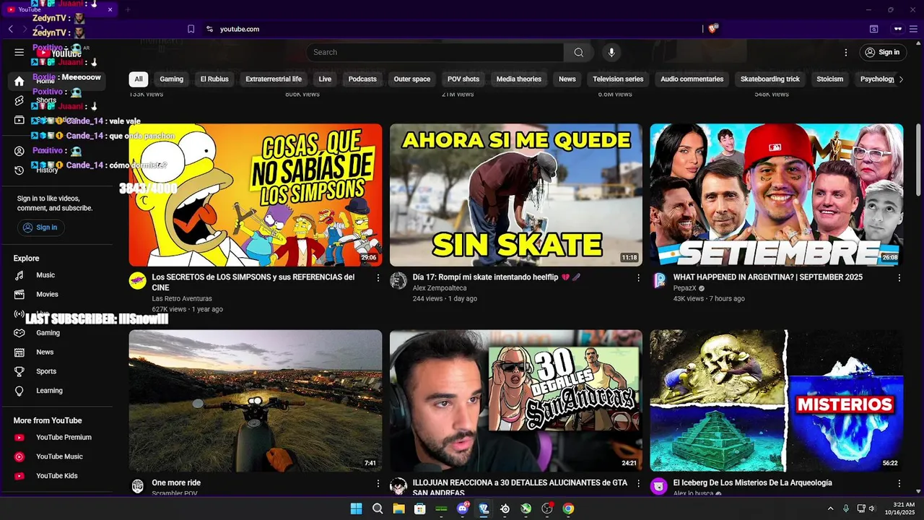Select the Television series filter chip
The height and width of the screenshot is (520, 924).
[x=618, y=79]
